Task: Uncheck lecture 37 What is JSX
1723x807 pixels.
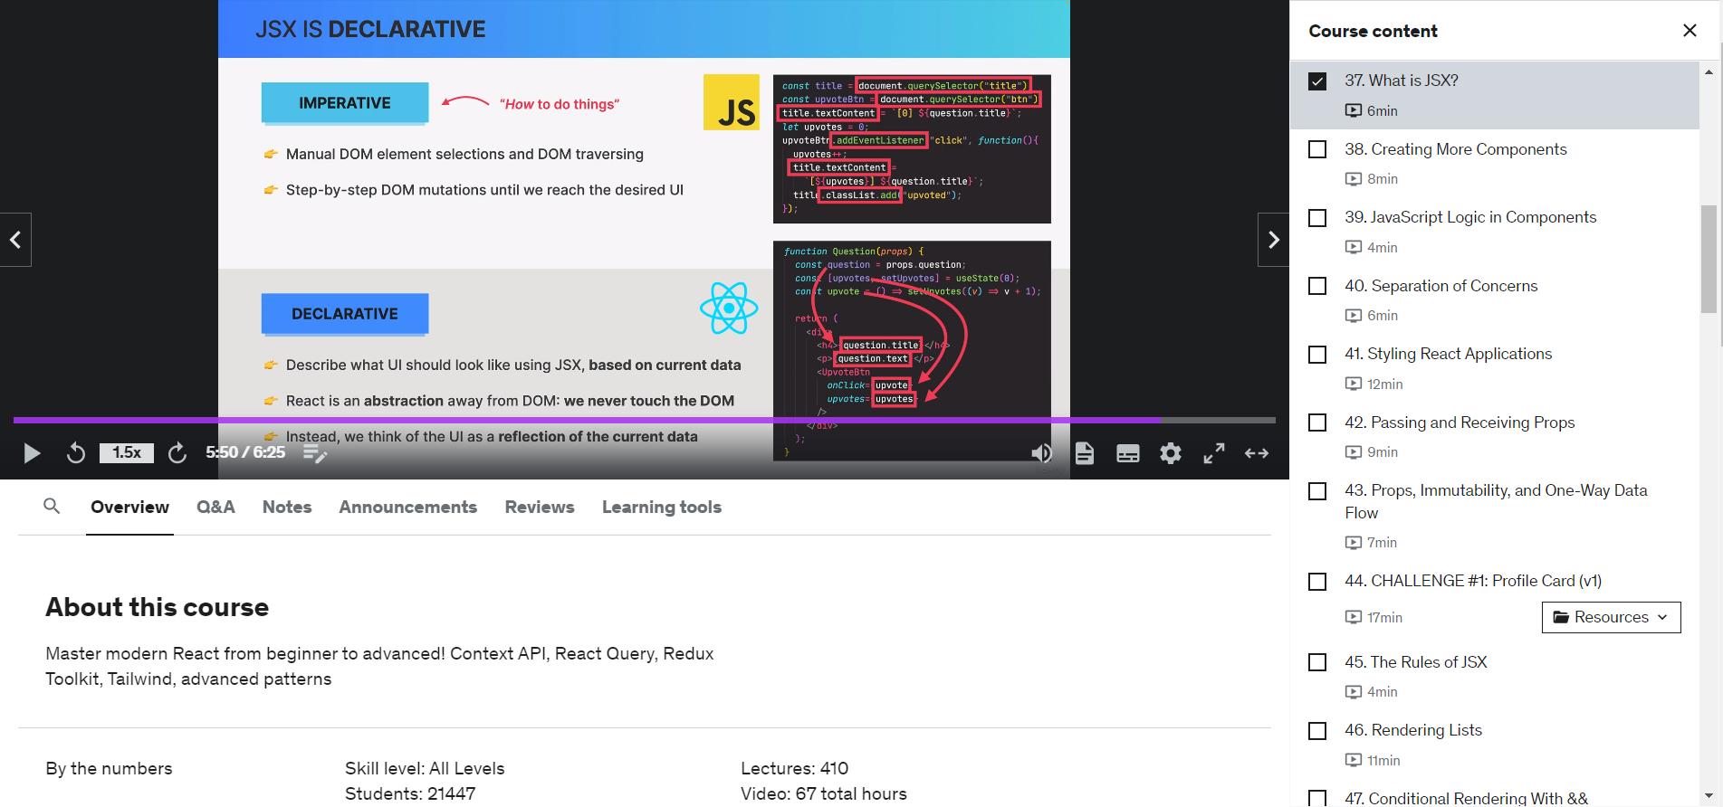Action: point(1317,81)
